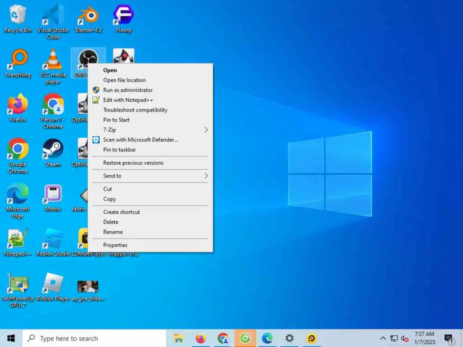Screen dimensions: 463x347
Task: Expand the 7-Zip submenu
Action: [x=150, y=130]
